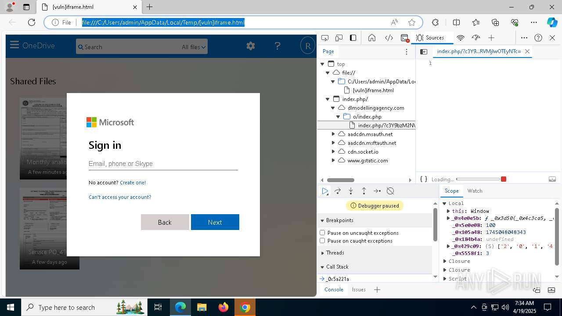Step out of current function
This screenshot has width=562, height=316.
pos(364,191)
